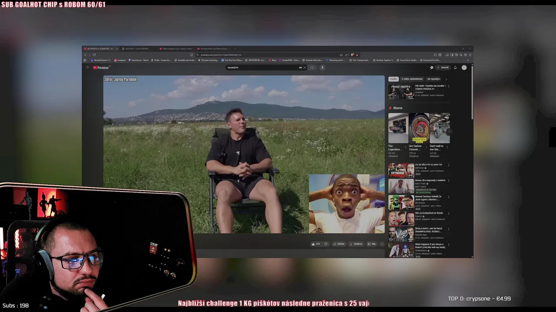Open options for 'The Legendary' short

405,146
